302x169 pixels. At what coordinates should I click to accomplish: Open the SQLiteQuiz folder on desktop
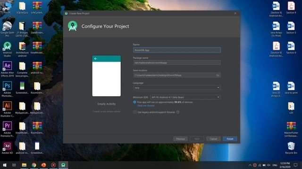pos(22,8)
